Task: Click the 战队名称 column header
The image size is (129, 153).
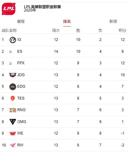Action: click(x=9, y=31)
